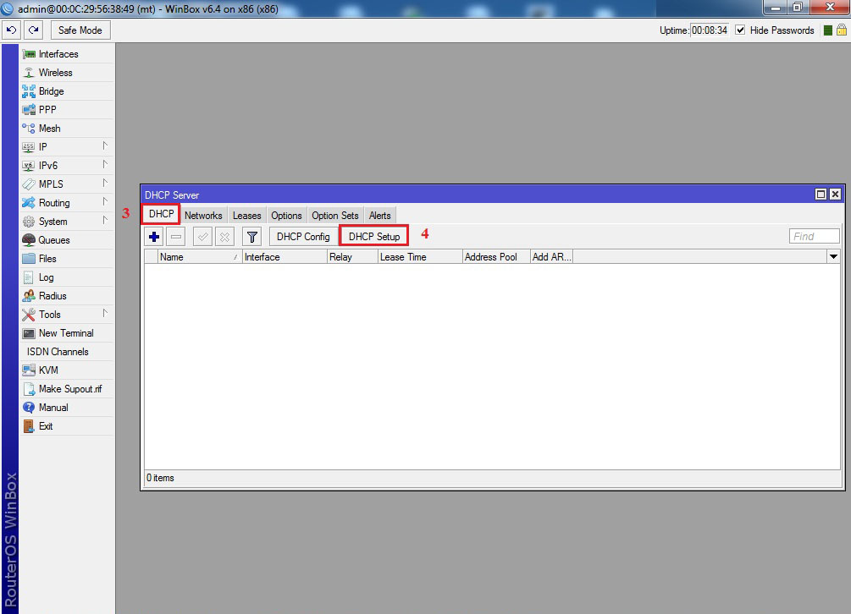Click the redo arrow icon
Viewport: 851px width, 614px height.
[x=33, y=30]
